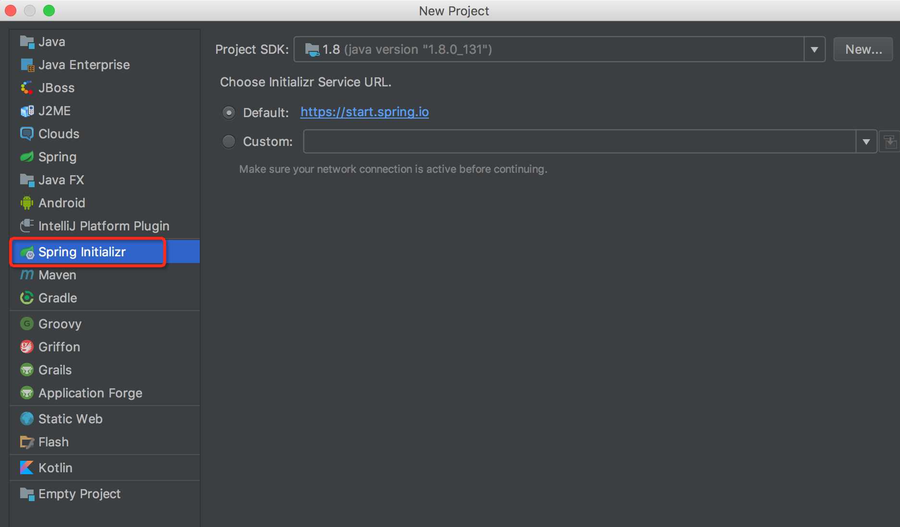Click the green zoom window button
900x527 pixels.
tap(49, 11)
